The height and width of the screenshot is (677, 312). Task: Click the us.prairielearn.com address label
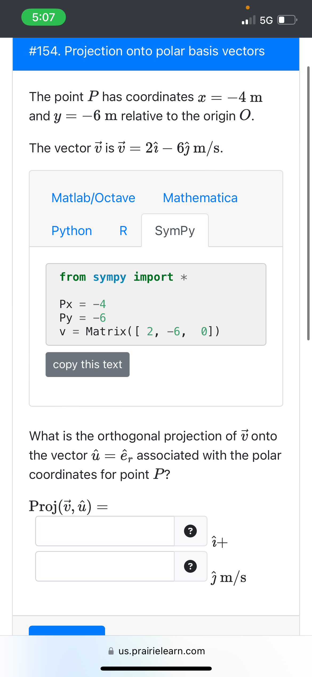point(161,651)
